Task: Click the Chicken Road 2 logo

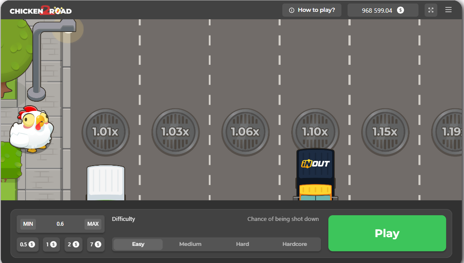Action: point(41,11)
